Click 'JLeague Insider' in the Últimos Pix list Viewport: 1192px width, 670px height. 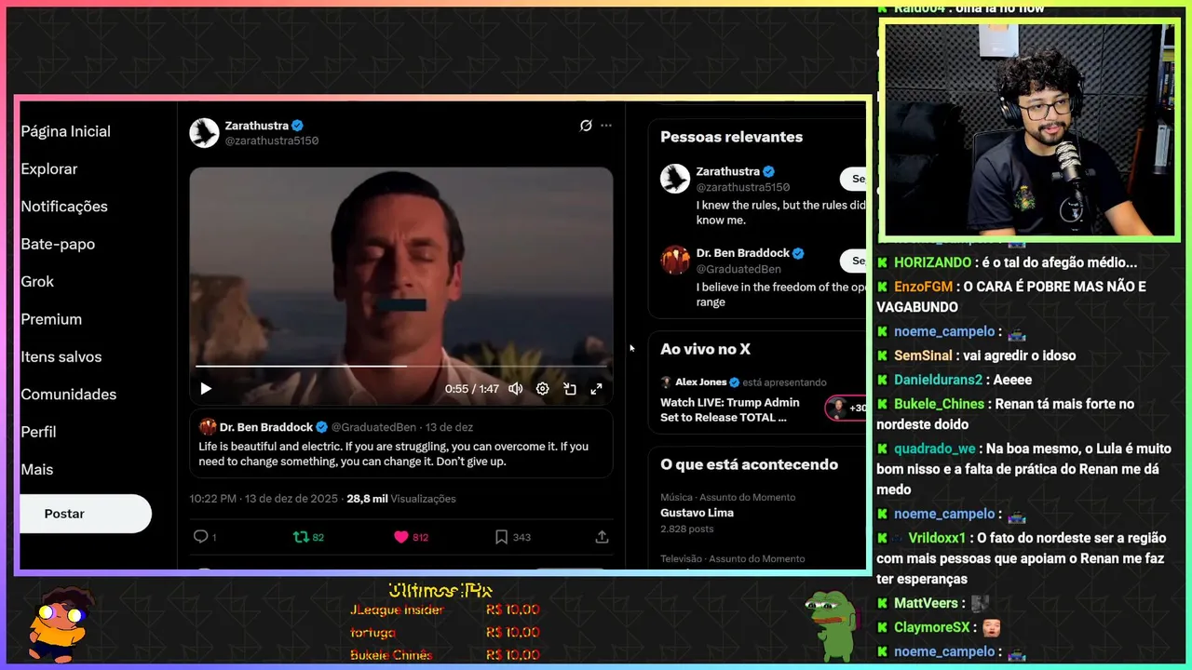click(397, 610)
